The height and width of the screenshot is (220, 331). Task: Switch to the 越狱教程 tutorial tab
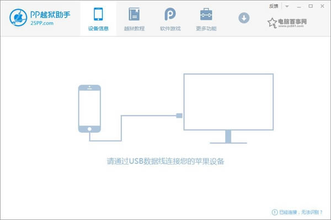[134, 19]
